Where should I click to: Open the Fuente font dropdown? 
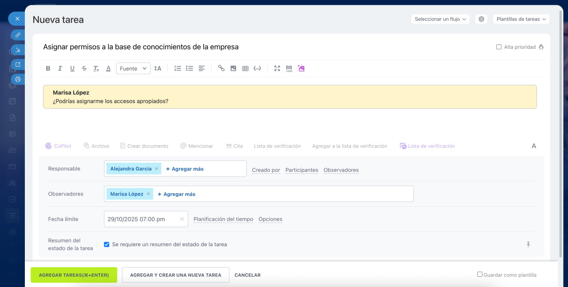[x=133, y=68]
